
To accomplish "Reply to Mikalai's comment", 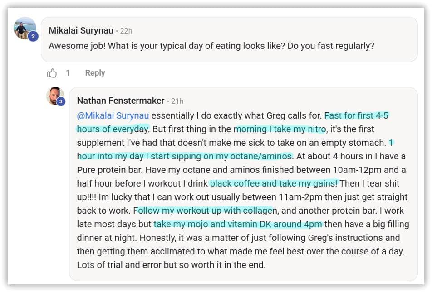I will coord(95,73).
